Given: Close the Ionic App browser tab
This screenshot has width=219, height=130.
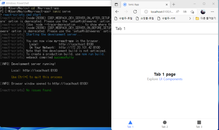Looking at the screenshot, I should [x=167, y=5].
